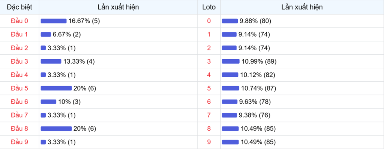Select Loto number 1
Image resolution: width=384 pixels, height=149 pixels.
pyautogui.click(x=209, y=34)
